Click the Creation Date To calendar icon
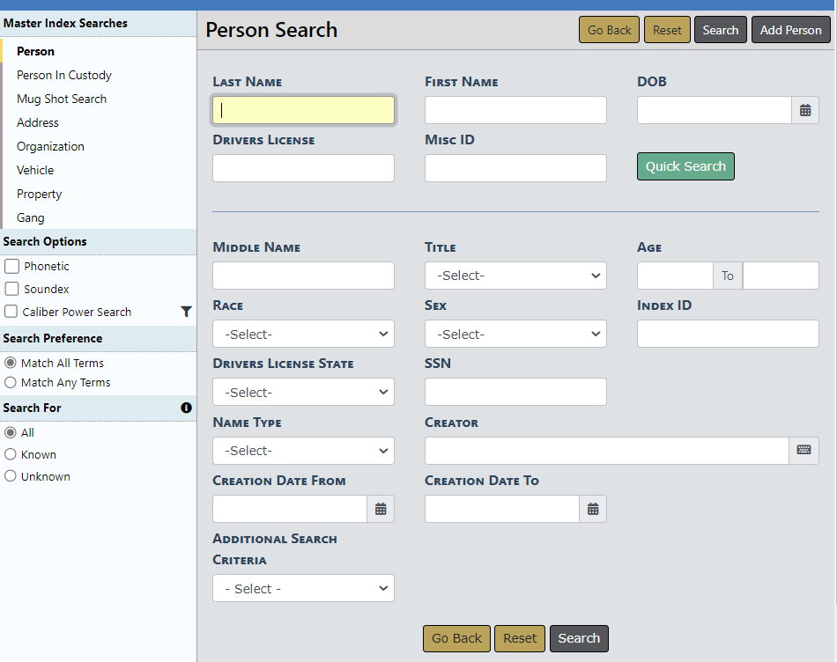The width and height of the screenshot is (837, 662). click(x=593, y=509)
